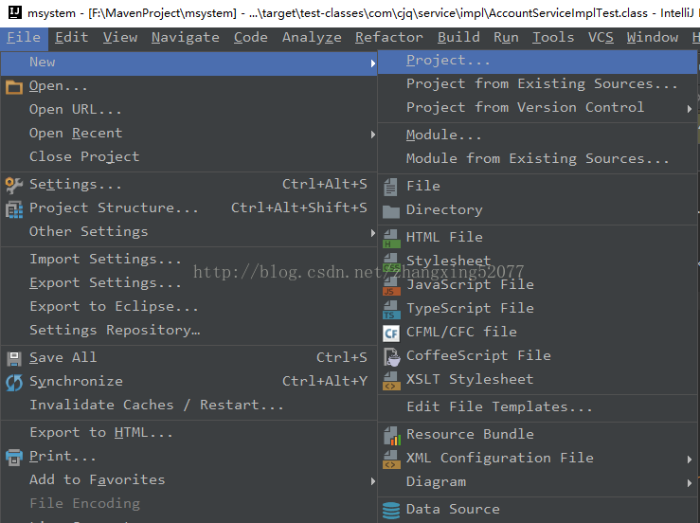Screen dimensions: 700x523
Task: Expand the Diagram submenu arrow
Action: pyautogui.click(x=690, y=483)
